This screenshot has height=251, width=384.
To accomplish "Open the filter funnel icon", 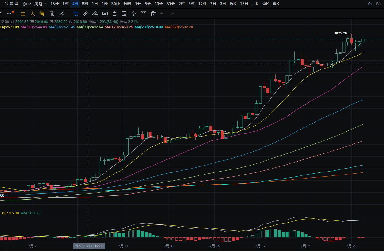I will pyautogui.click(x=144, y=14).
